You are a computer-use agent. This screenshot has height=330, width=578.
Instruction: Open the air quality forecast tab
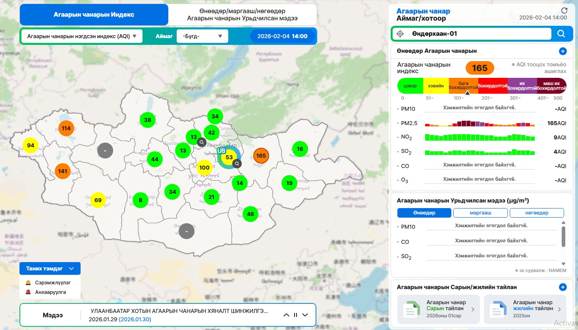point(243,15)
